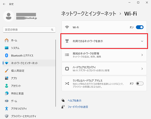Minimize the 設定 window
Viewport: 151px width, 119px height.
coord(130,2)
